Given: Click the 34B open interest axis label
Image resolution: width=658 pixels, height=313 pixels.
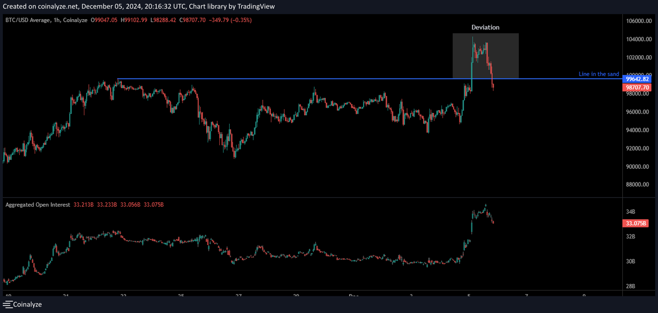Looking at the screenshot, I should click(631, 212).
